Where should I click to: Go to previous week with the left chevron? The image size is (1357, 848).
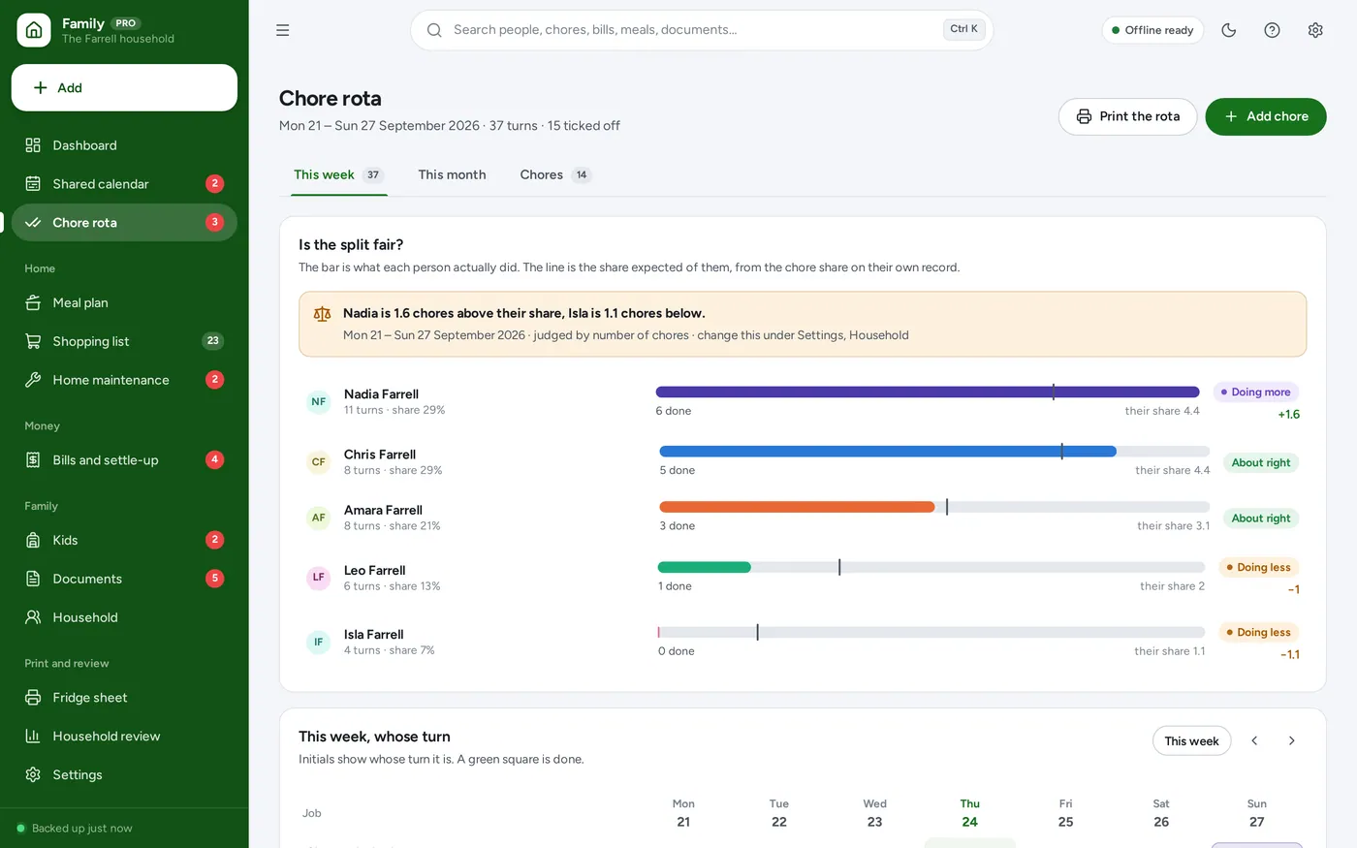(x=1254, y=740)
